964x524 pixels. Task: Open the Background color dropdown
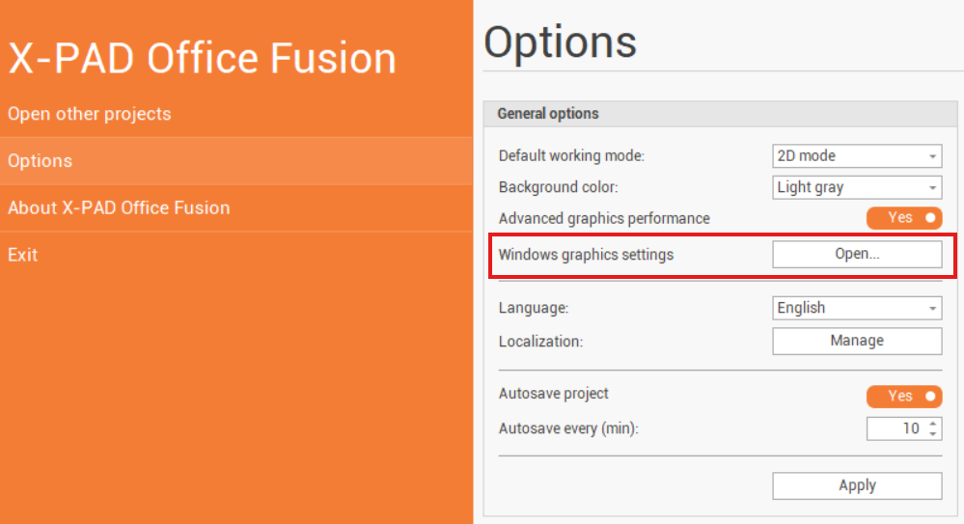pos(857,187)
